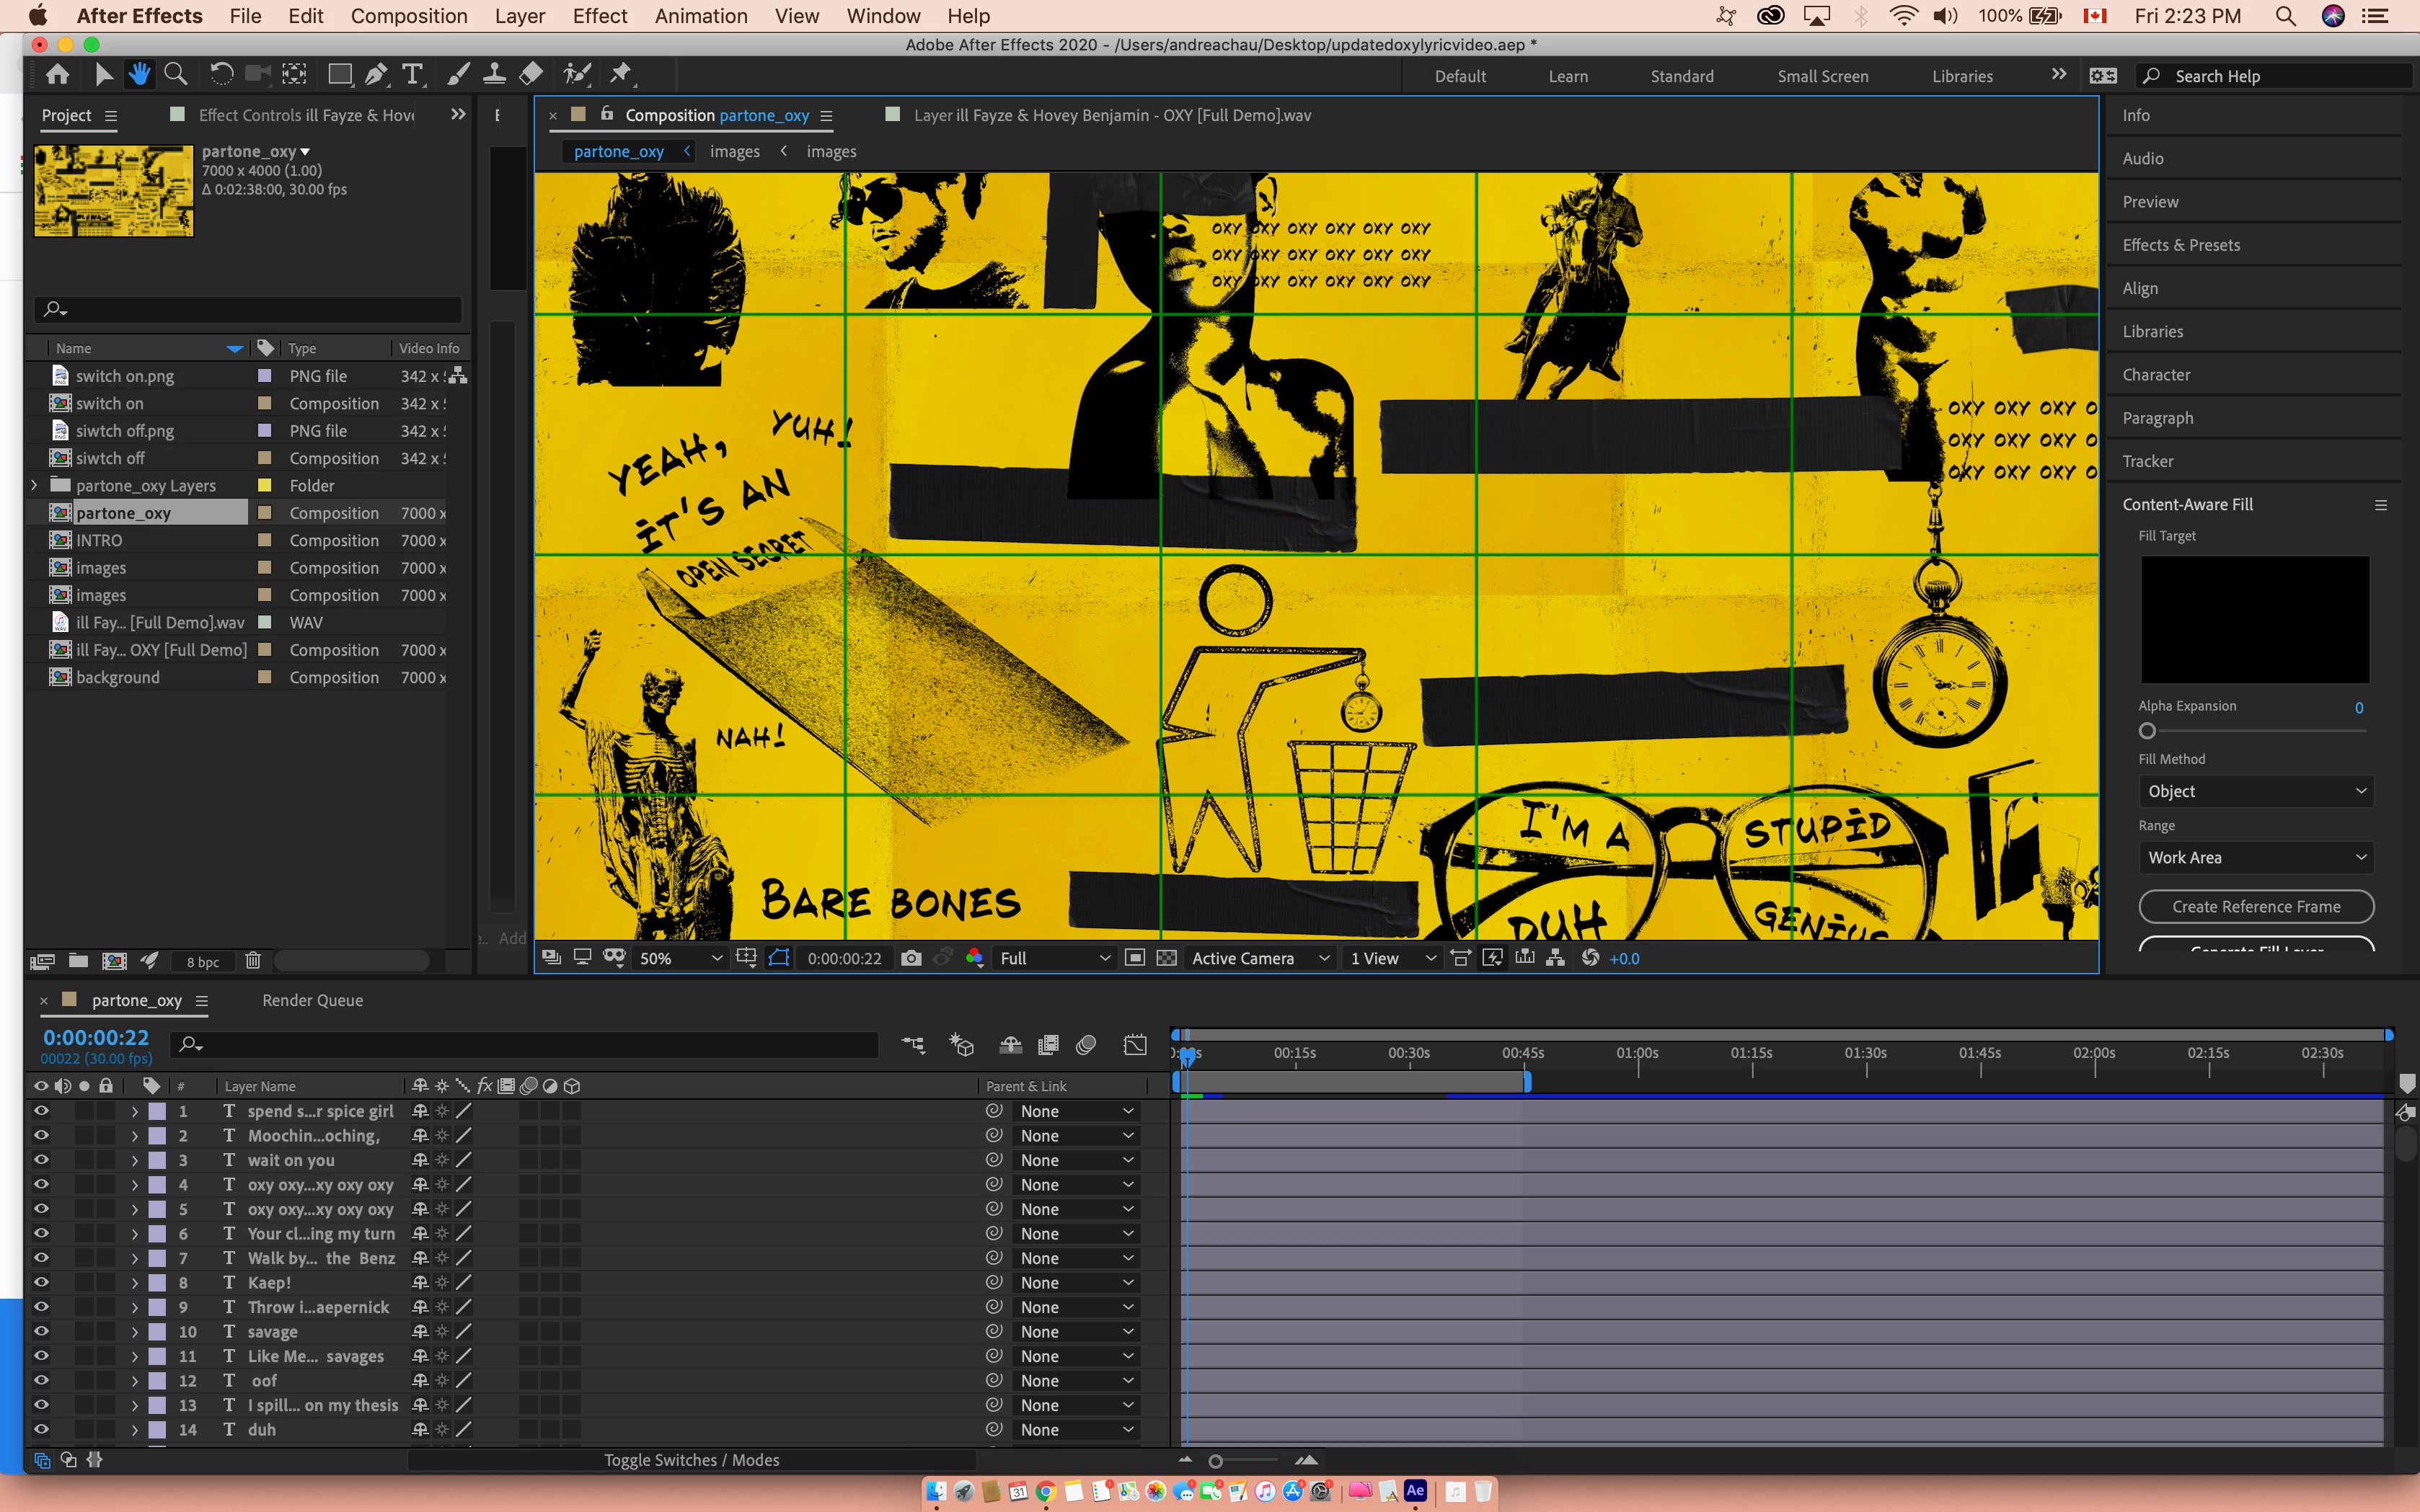Open the Animation menu
The width and height of the screenshot is (2420, 1512).
(700, 16)
